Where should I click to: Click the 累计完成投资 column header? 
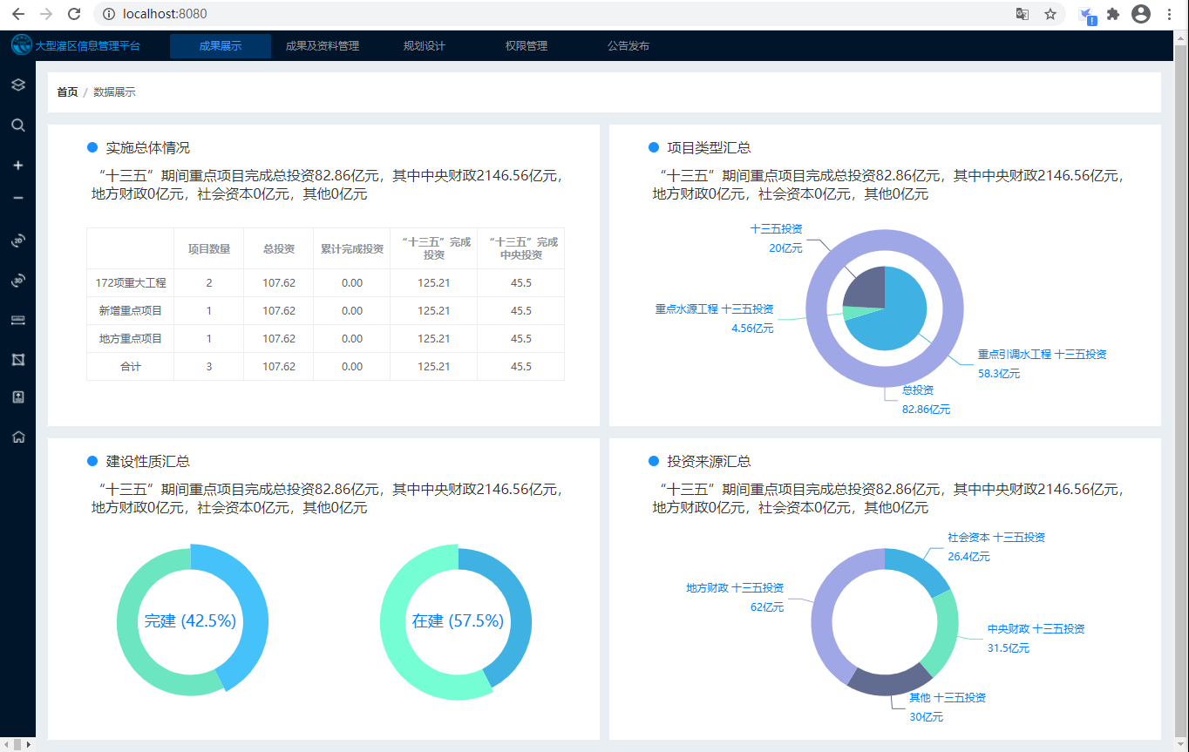(352, 249)
